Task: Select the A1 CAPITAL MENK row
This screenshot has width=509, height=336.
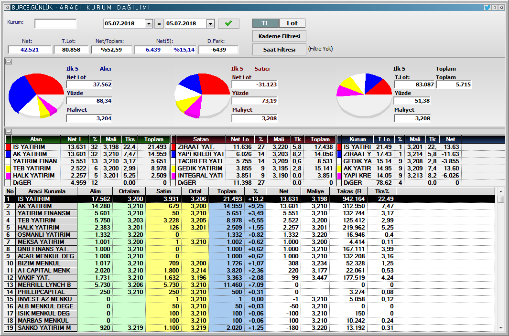Action: pos(249,270)
